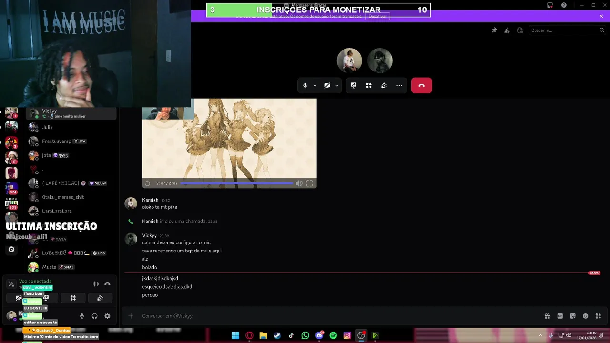Screen dimensions: 610x343
Task: Click the Conversar em @Vickyy message field
Action: coord(341,316)
